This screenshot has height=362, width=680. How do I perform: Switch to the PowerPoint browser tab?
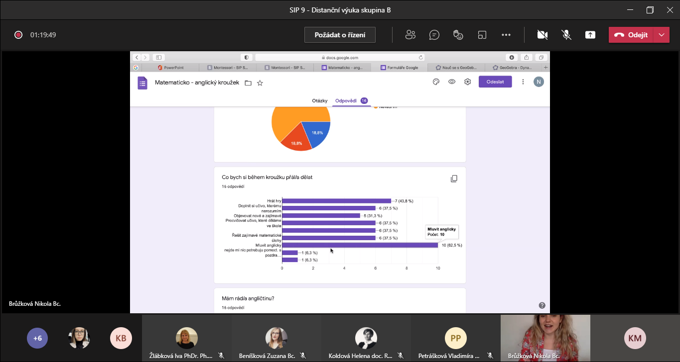(x=170, y=67)
